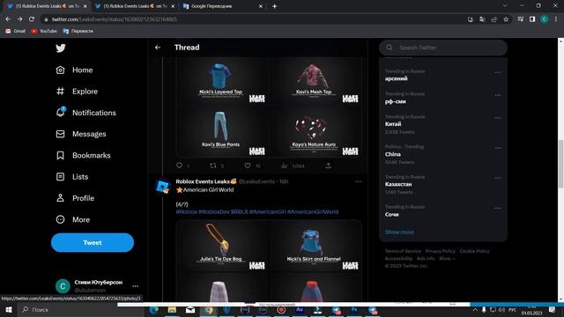564x317 pixels.
Task: Open Privacy Policy footer link
Action: [x=441, y=251]
